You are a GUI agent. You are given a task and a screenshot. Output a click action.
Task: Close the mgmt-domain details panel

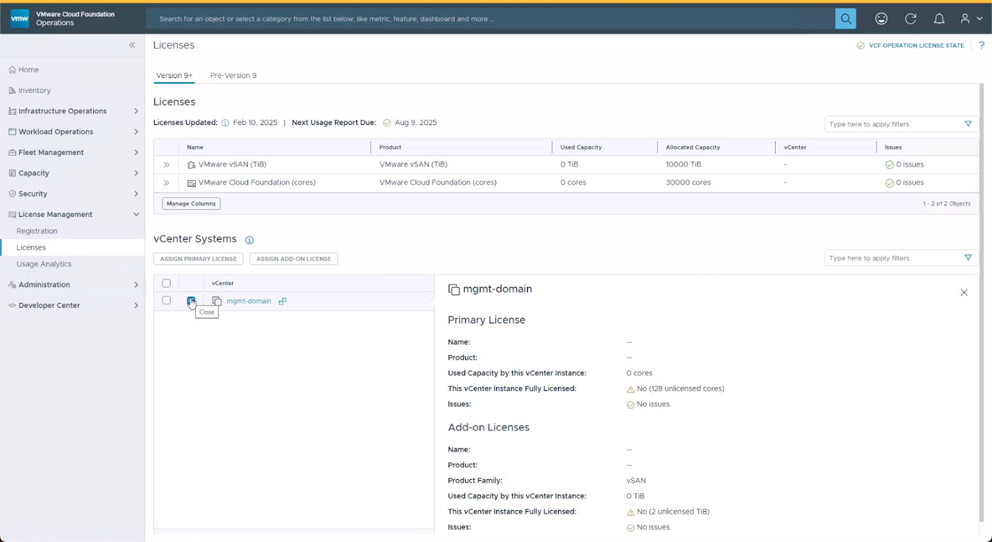(963, 292)
